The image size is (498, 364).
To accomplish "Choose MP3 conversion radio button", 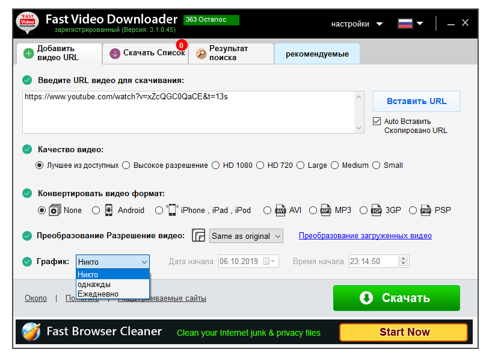I will 313,211.
